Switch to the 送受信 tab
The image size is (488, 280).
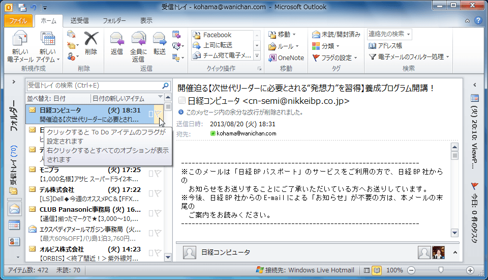(80, 21)
